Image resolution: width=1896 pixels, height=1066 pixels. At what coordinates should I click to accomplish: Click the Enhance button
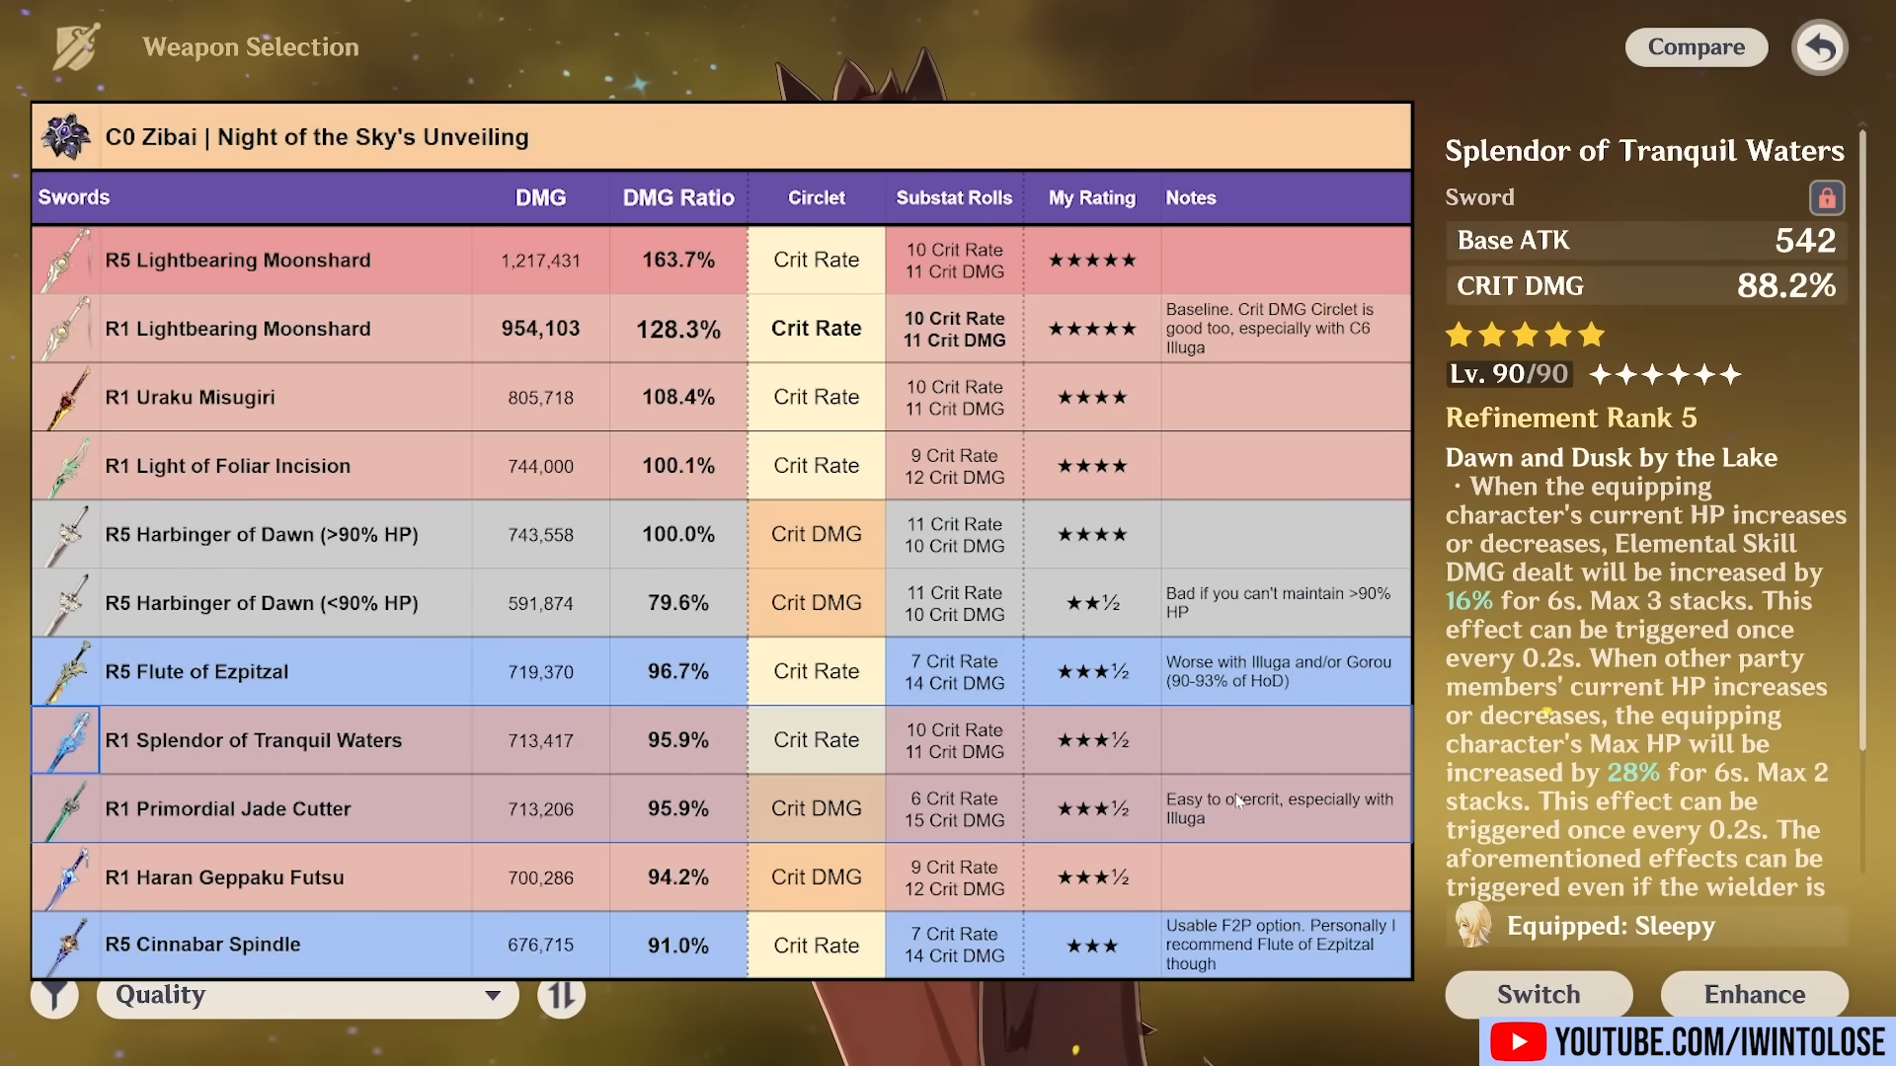coord(1754,994)
